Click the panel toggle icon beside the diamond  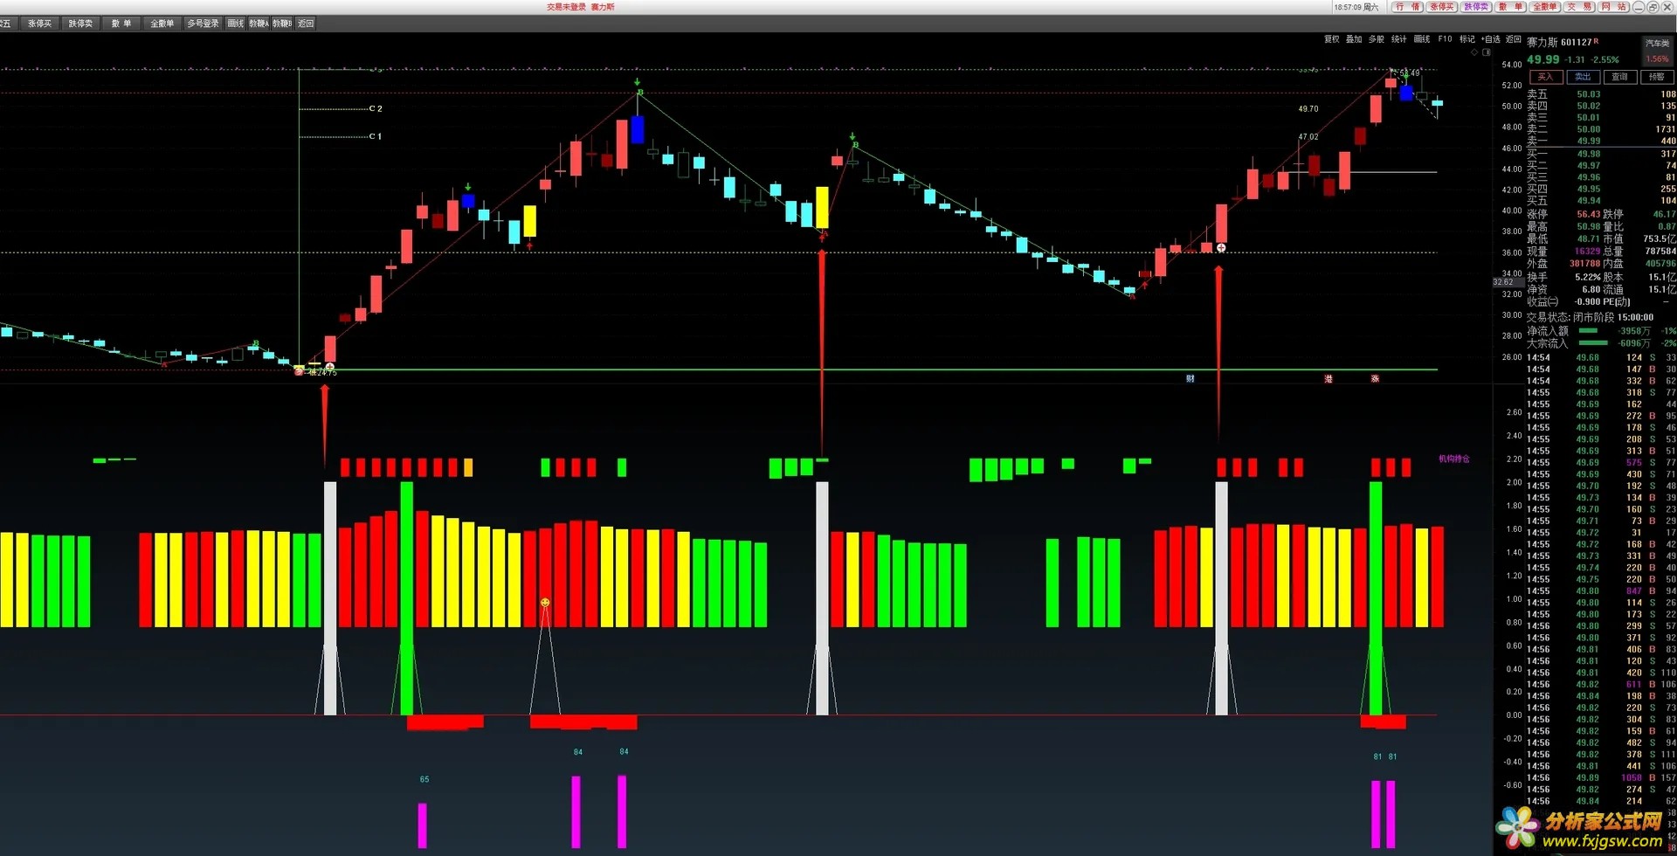coord(1487,52)
